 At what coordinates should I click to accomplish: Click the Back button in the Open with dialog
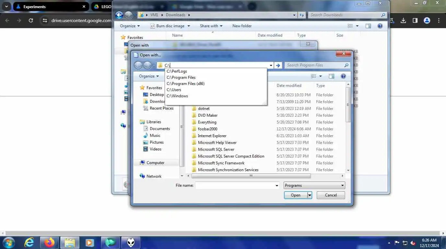pyautogui.click(x=138, y=65)
